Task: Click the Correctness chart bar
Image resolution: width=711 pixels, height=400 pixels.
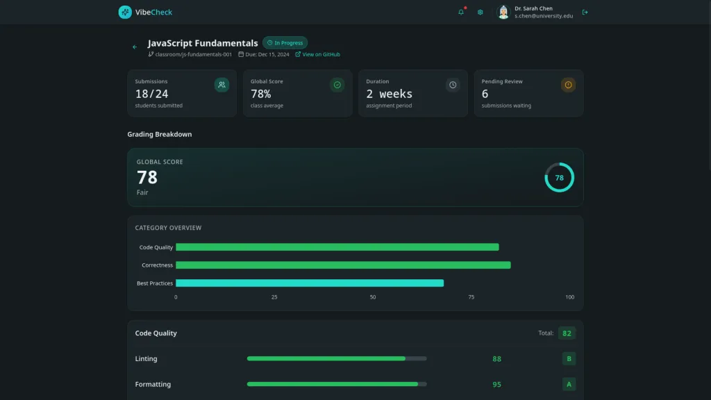Action: pyautogui.click(x=343, y=265)
